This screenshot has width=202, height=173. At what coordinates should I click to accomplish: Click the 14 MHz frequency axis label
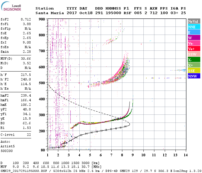click(186, 155)
